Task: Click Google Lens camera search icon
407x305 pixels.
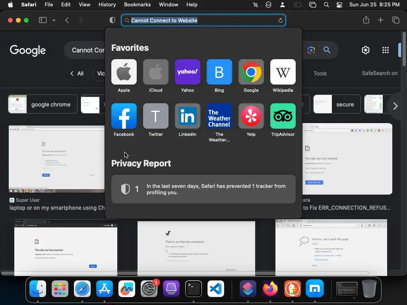Action: click(311, 50)
